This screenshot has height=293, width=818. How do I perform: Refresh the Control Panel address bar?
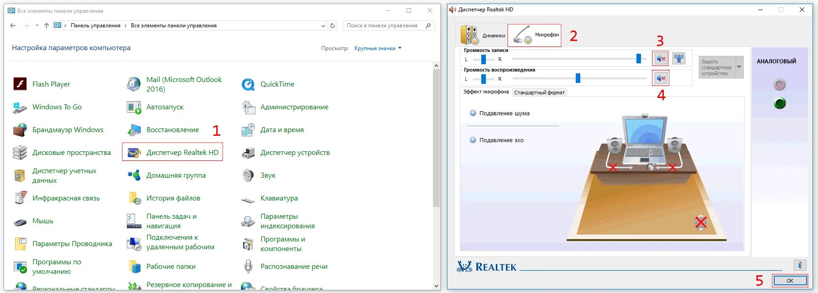pyautogui.click(x=333, y=26)
